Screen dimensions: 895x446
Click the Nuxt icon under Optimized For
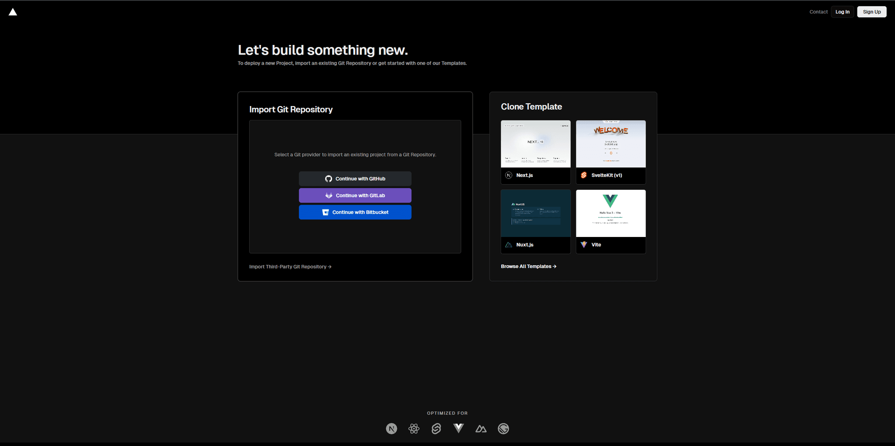481,429
